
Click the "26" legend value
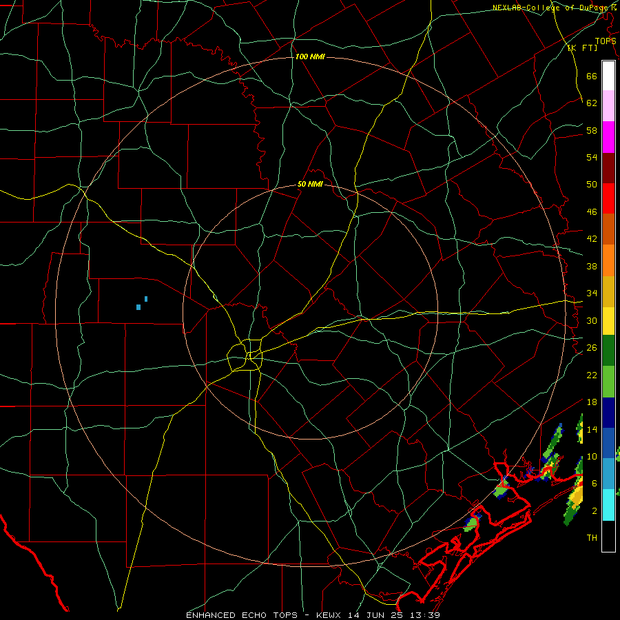[592, 348]
